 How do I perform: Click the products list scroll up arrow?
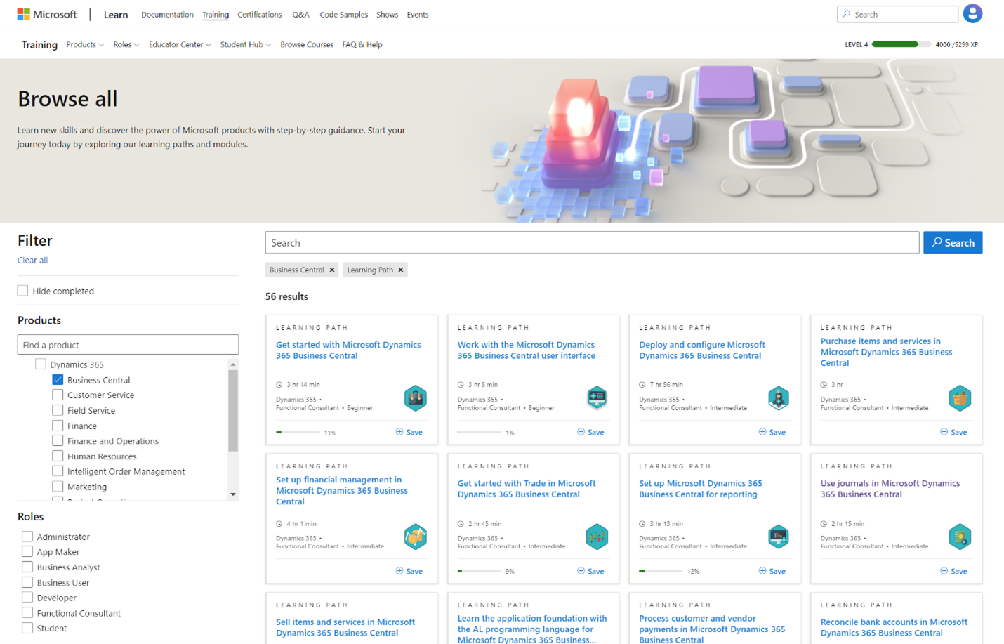(233, 364)
